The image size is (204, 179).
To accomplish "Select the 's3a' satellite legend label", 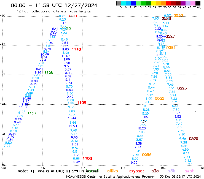I will tap(155, 171).
